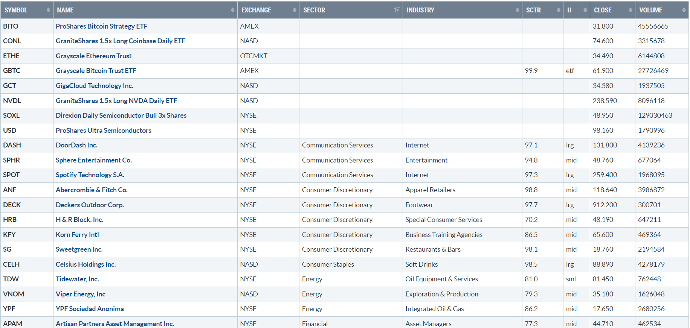
Task: View the YPF Sociedad Anonima link
Action: pos(90,309)
